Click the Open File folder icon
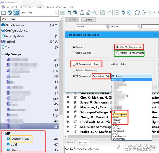Screen dimensions: 159x153 [109, 13]
